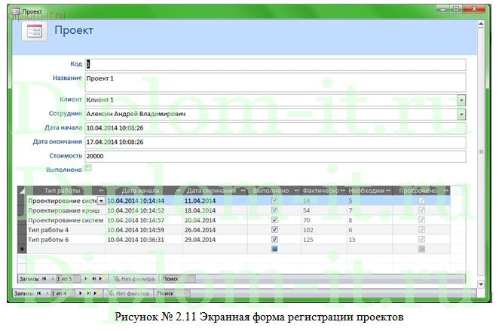Image resolution: width=499 pixels, height=331 pixels.
Task: Go to first record in subform navigator (1 из 5)
Action: point(44,279)
